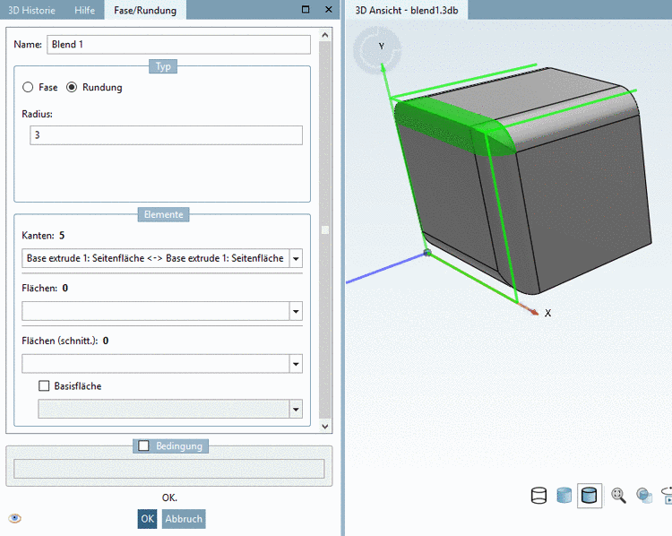
Task: Select the 3D Ansicht - blend1.3db tab
Action: 407,10
